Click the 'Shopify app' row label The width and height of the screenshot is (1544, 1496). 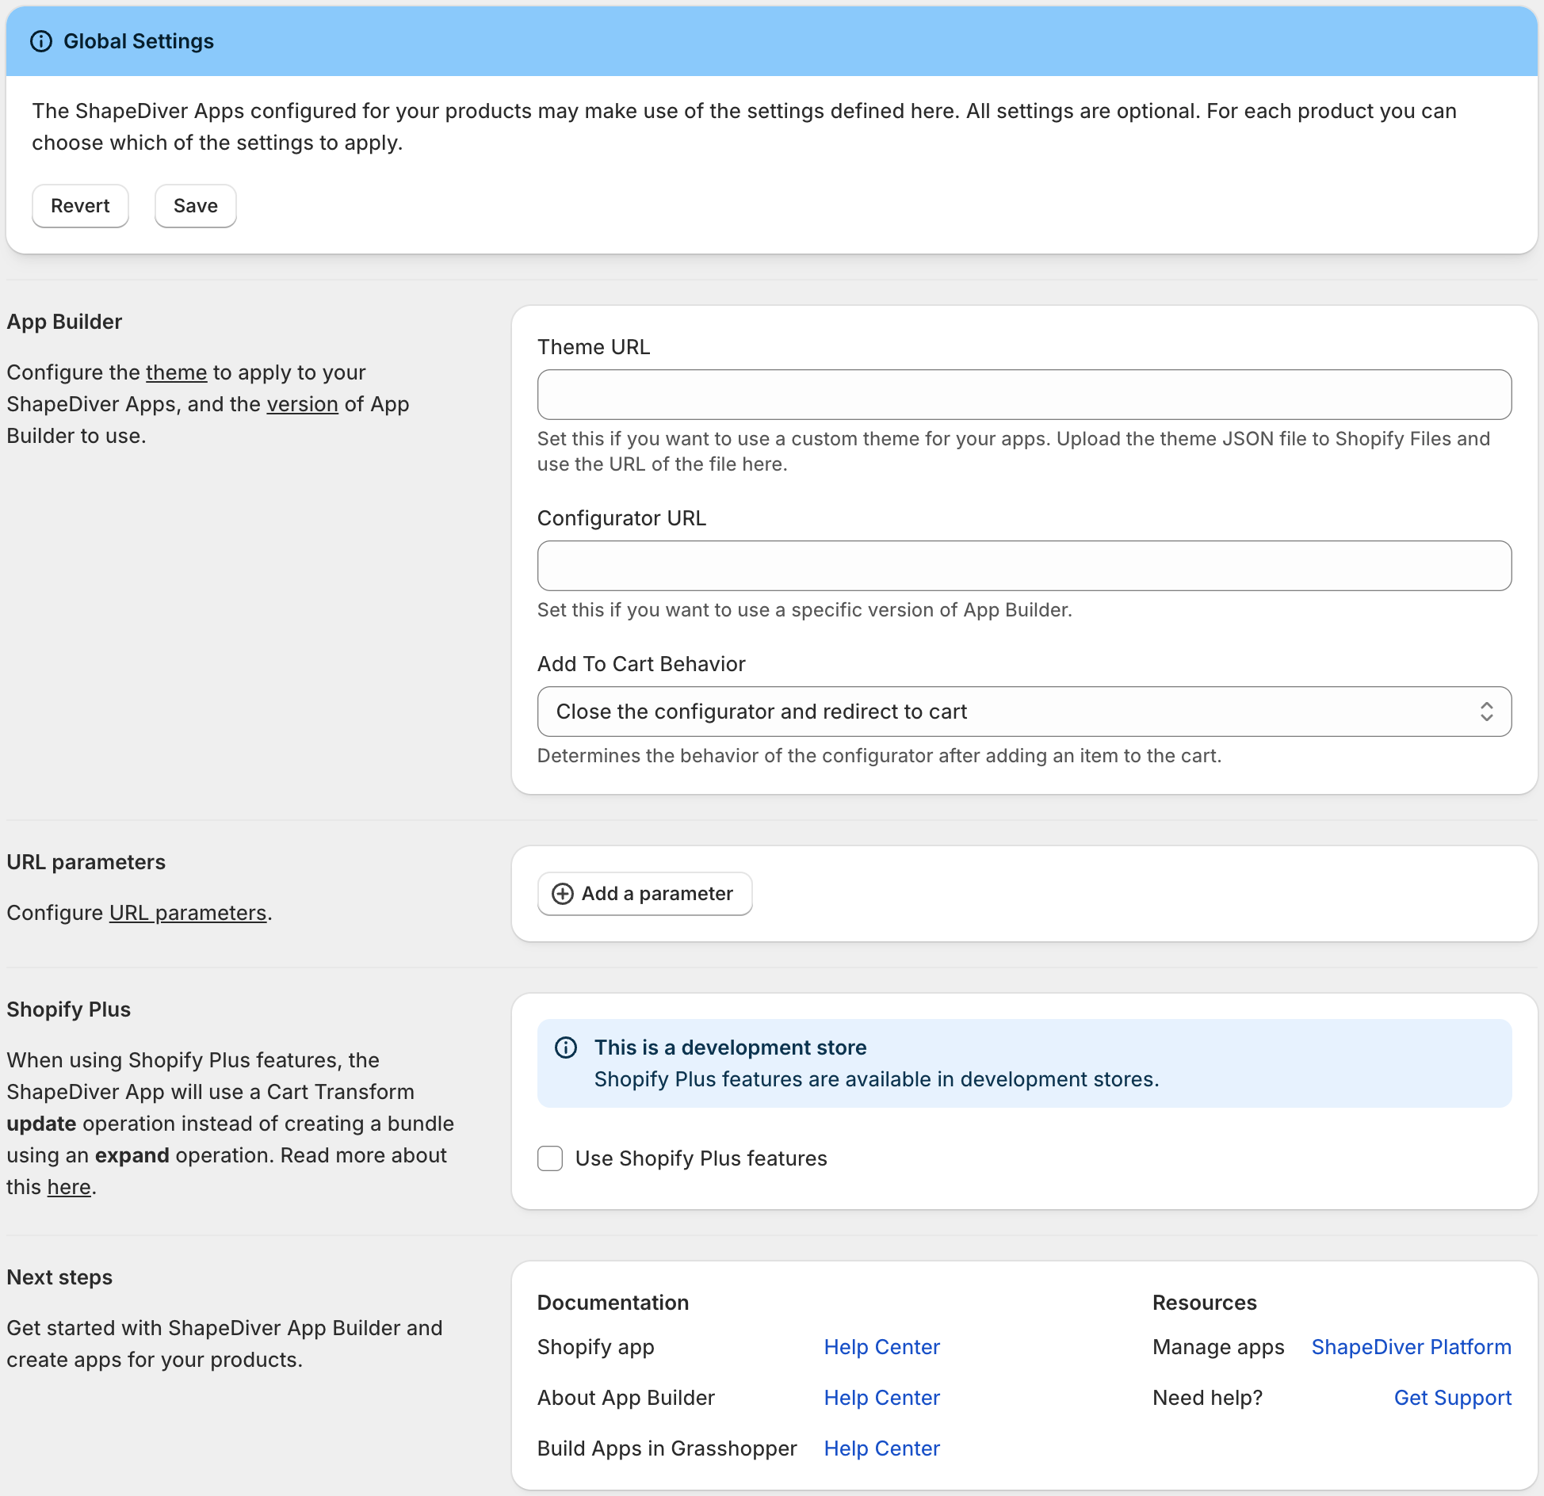[596, 1347]
